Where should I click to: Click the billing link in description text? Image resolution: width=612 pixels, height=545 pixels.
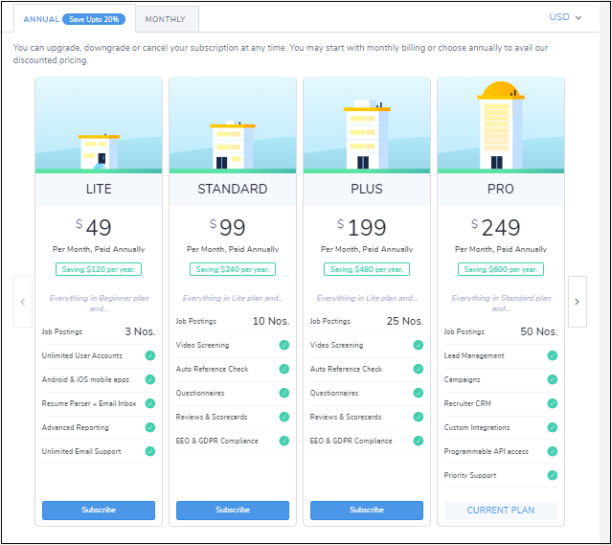(x=413, y=48)
